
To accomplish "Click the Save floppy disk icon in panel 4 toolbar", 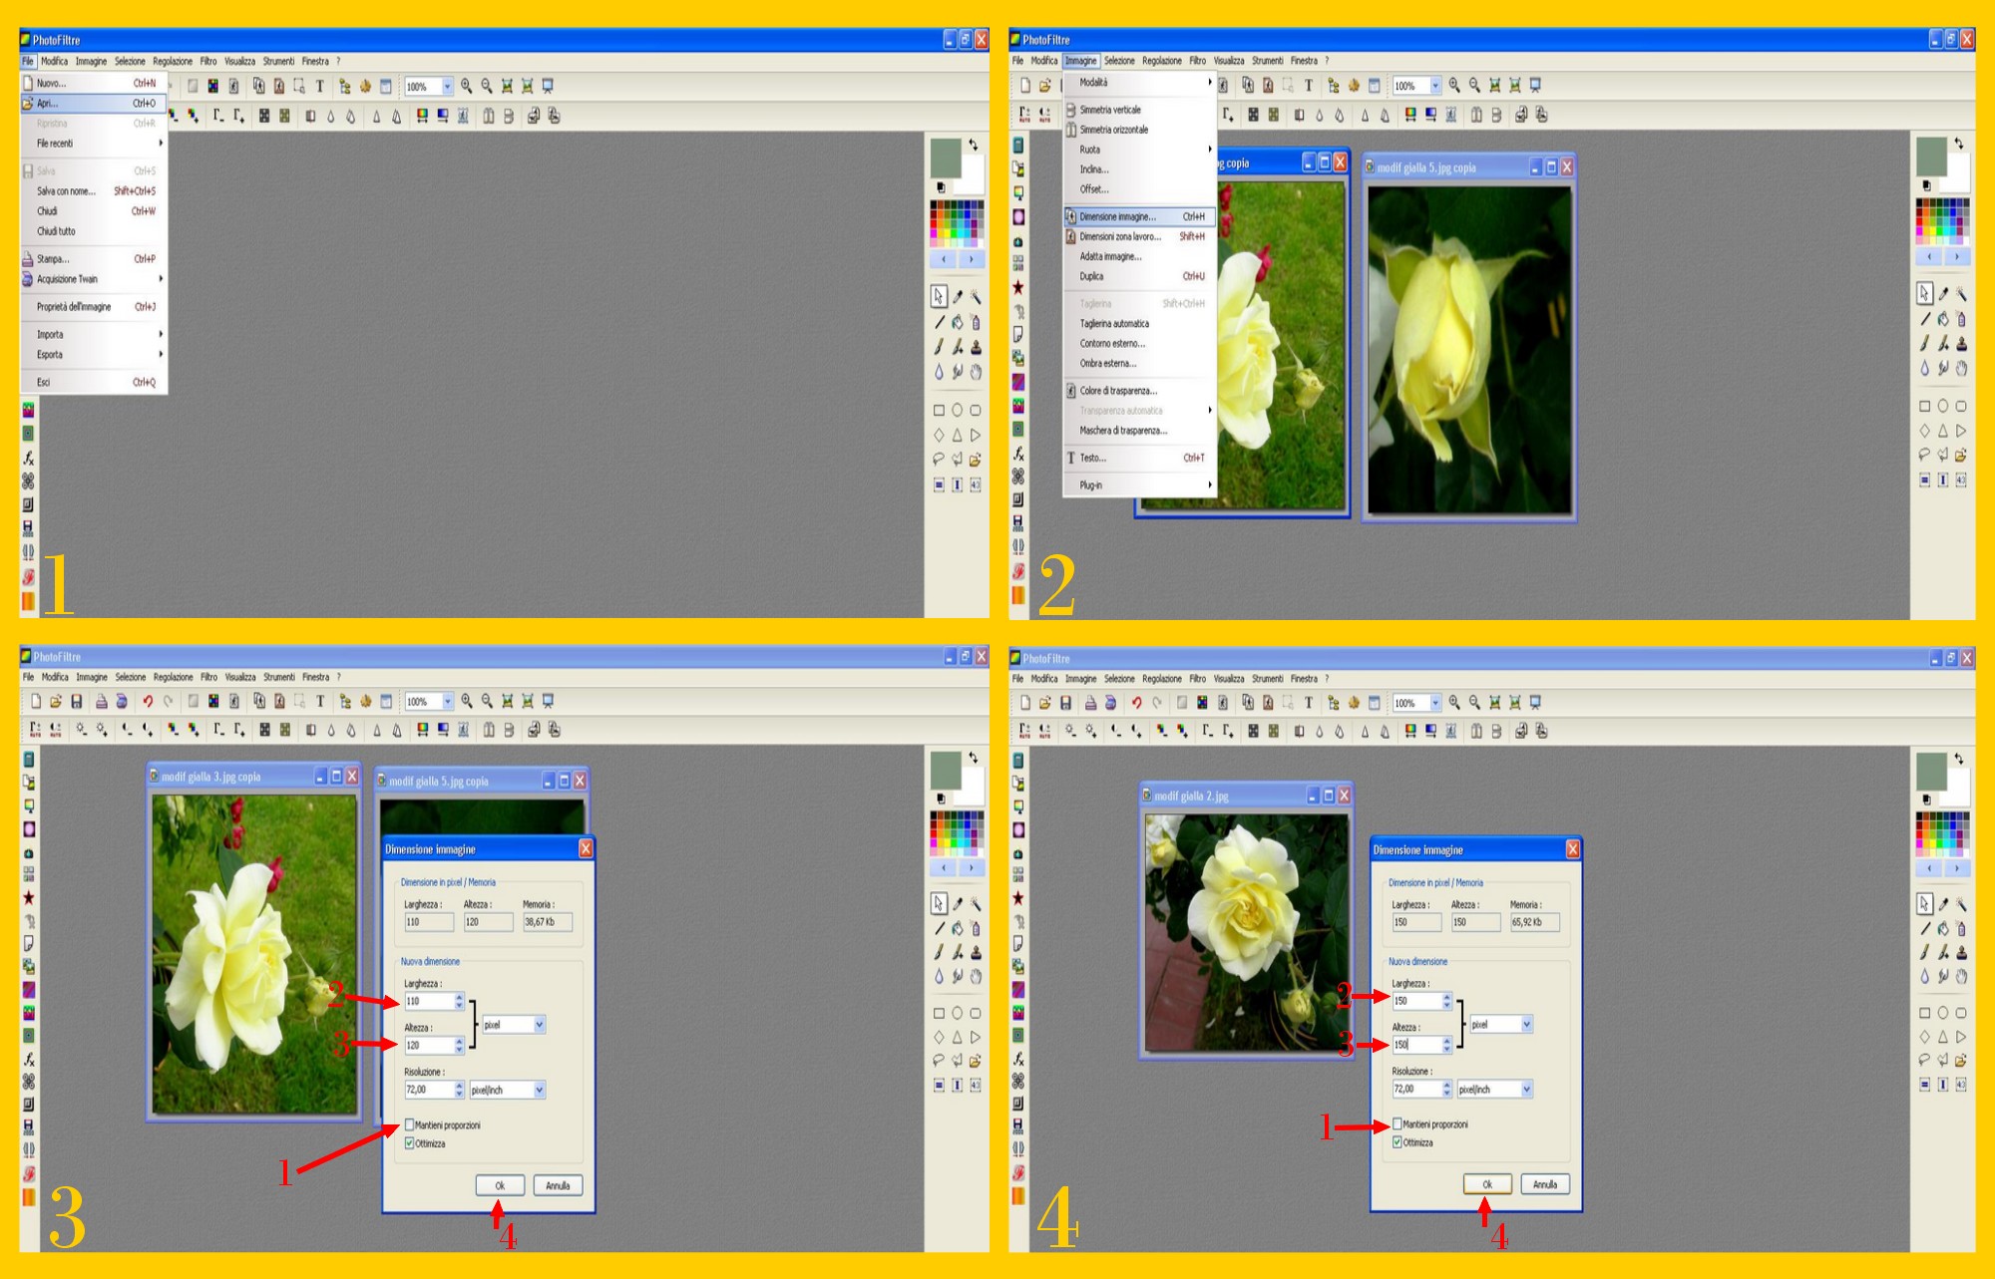I will click(1065, 703).
